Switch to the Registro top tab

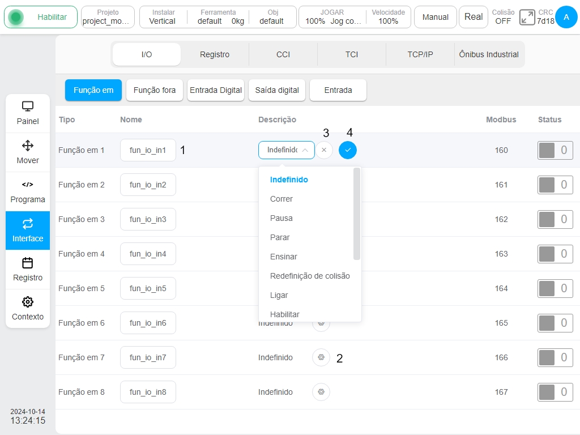(x=215, y=54)
